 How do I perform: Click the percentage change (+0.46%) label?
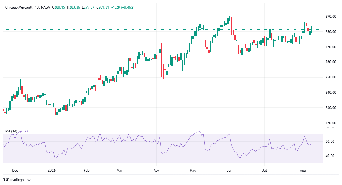128,6
